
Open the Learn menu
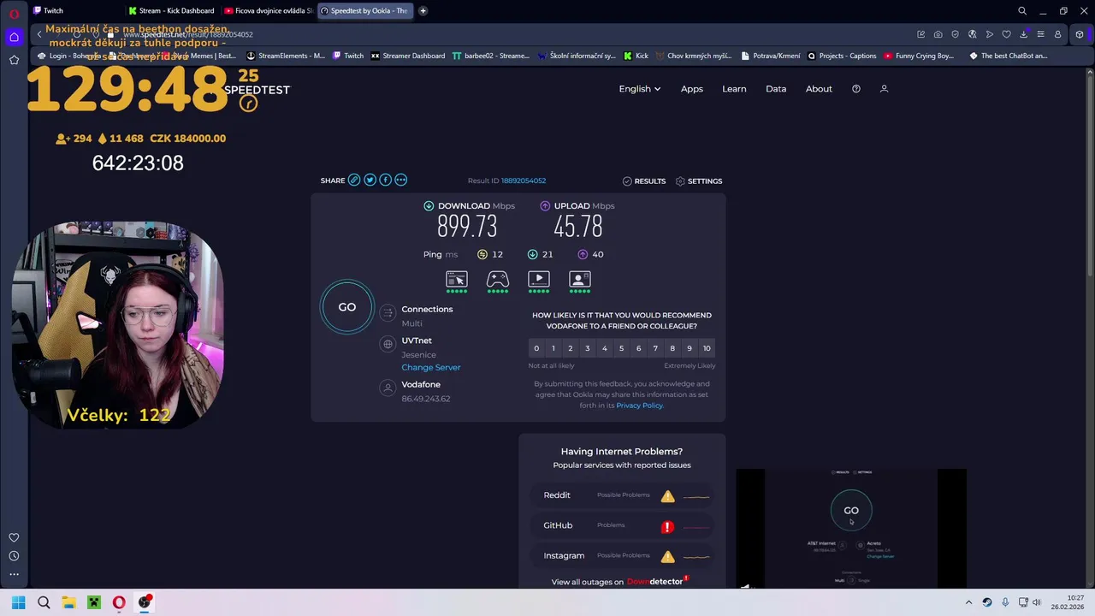coord(734,89)
